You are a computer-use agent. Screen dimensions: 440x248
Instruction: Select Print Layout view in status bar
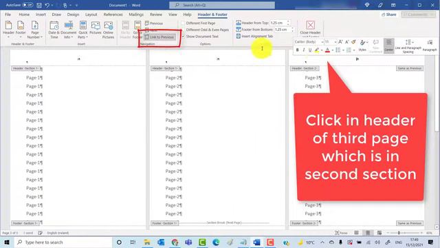(368, 233)
